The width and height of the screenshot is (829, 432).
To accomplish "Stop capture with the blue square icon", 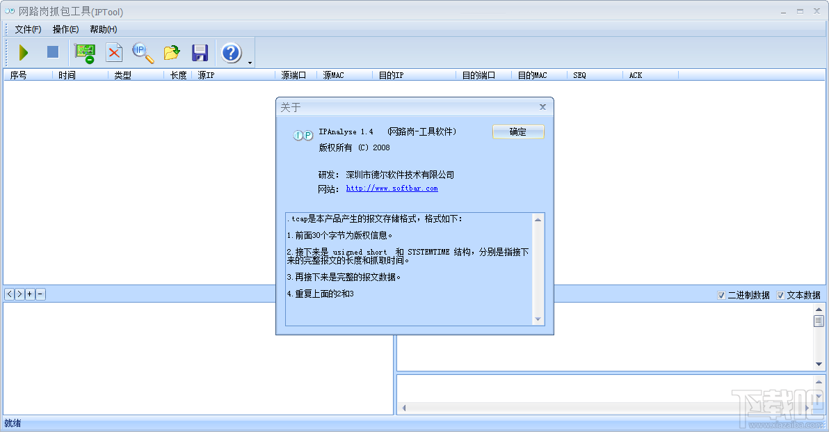I will [53, 51].
